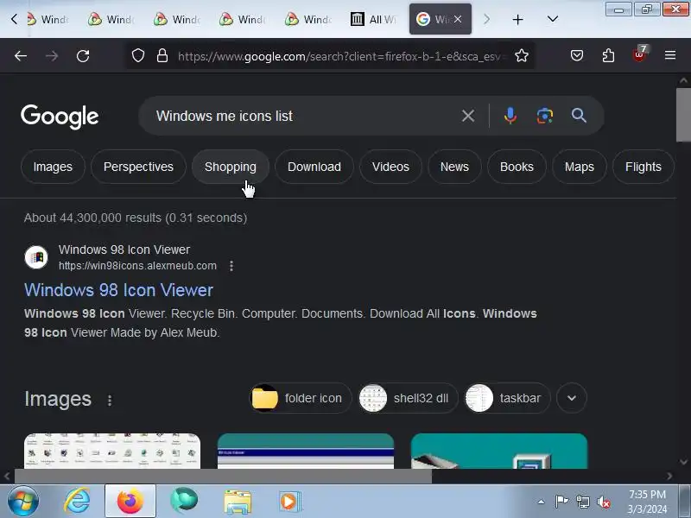
Task: Click the network status tray icon
Action: [582, 502]
